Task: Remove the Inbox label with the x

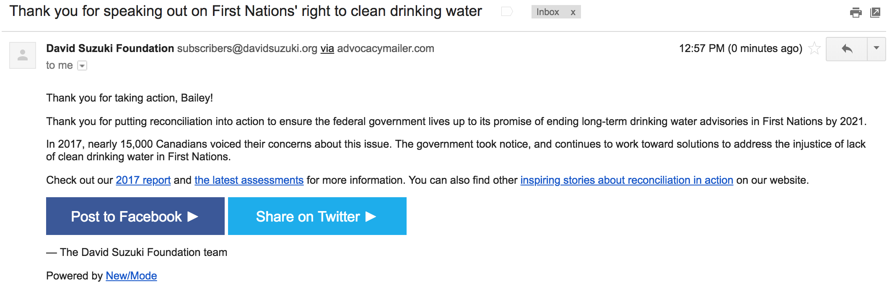Action: [573, 12]
